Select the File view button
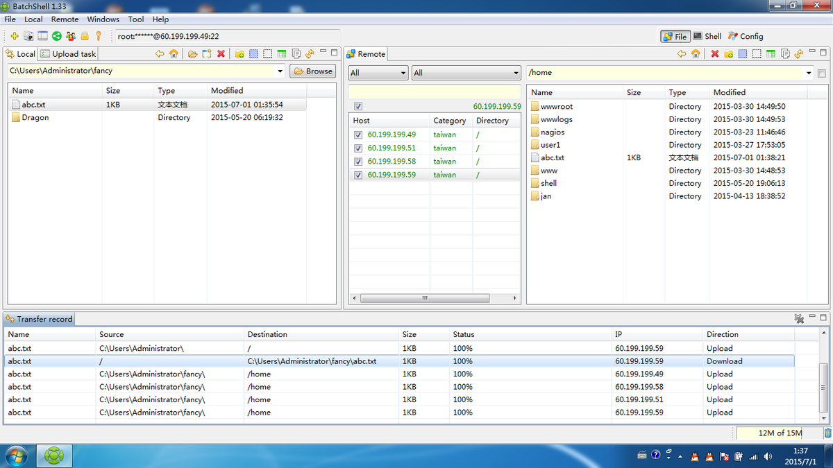Screen dimensions: 833x468 (675, 36)
